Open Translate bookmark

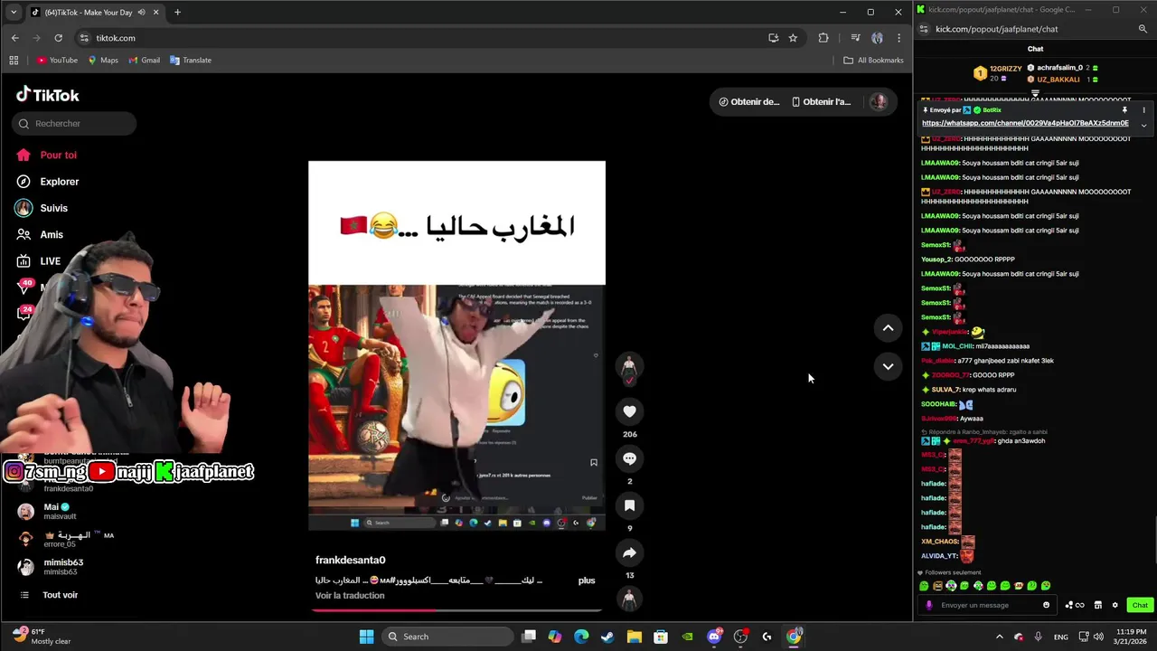coord(191,61)
